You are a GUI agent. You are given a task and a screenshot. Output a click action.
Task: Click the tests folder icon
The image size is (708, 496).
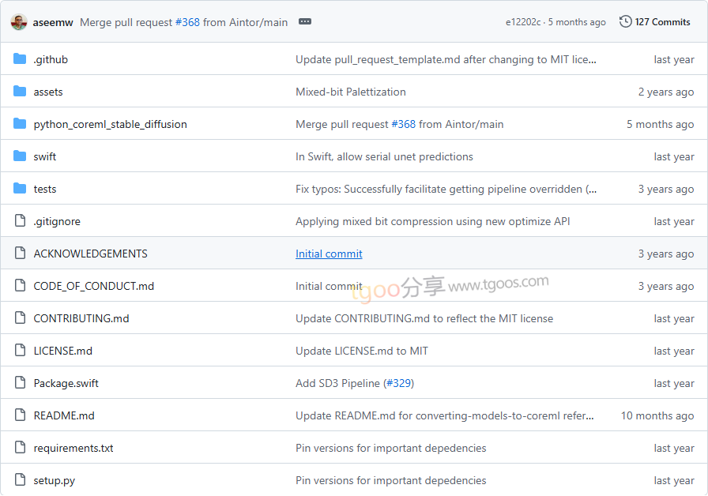(x=20, y=189)
